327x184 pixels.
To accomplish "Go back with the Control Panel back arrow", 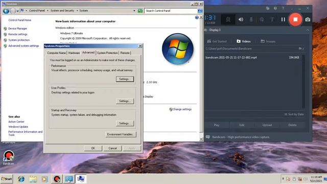I will [6, 11].
